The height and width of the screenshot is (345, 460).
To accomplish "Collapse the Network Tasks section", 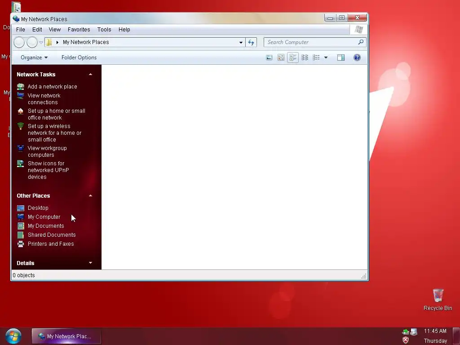I will [90, 75].
